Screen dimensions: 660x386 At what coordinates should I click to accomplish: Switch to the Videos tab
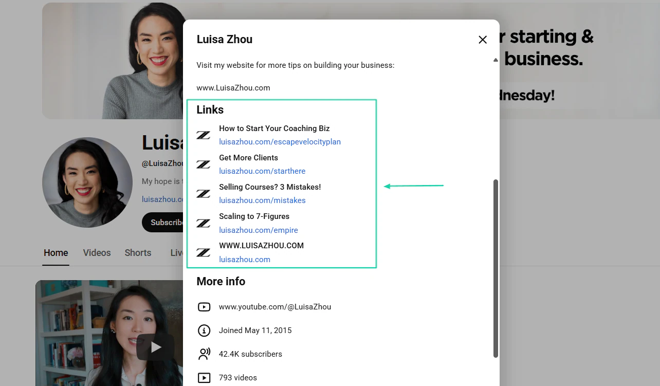click(97, 253)
